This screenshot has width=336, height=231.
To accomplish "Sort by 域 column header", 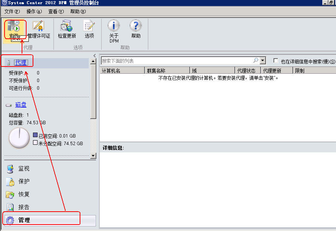I will click(x=212, y=70).
